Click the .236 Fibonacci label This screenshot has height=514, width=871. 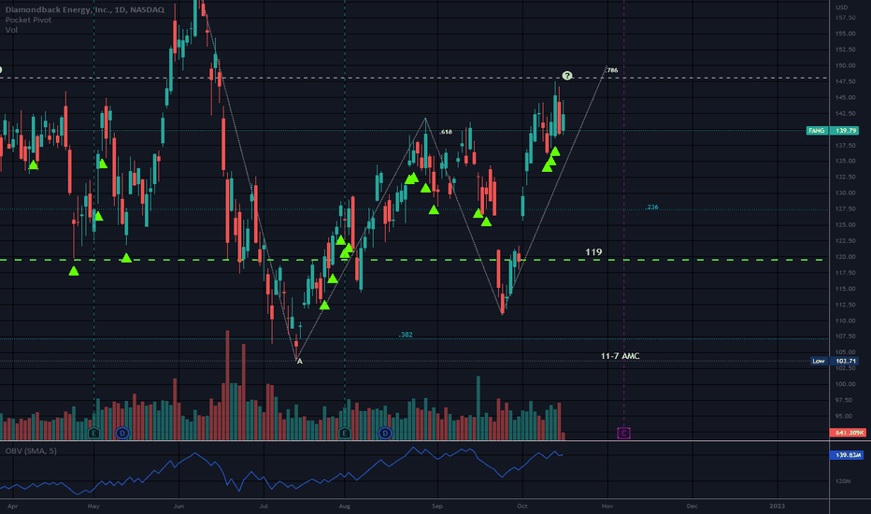[651, 207]
